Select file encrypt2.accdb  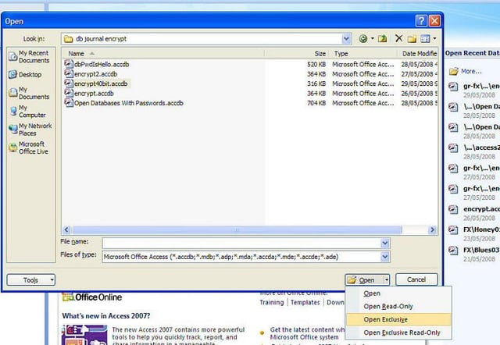[95, 74]
